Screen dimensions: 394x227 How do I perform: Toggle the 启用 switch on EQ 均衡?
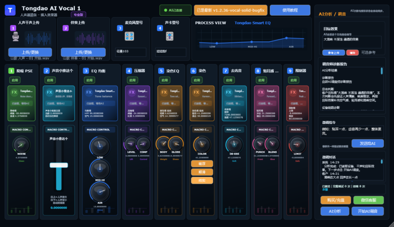pyautogui.click(x=90, y=80)
